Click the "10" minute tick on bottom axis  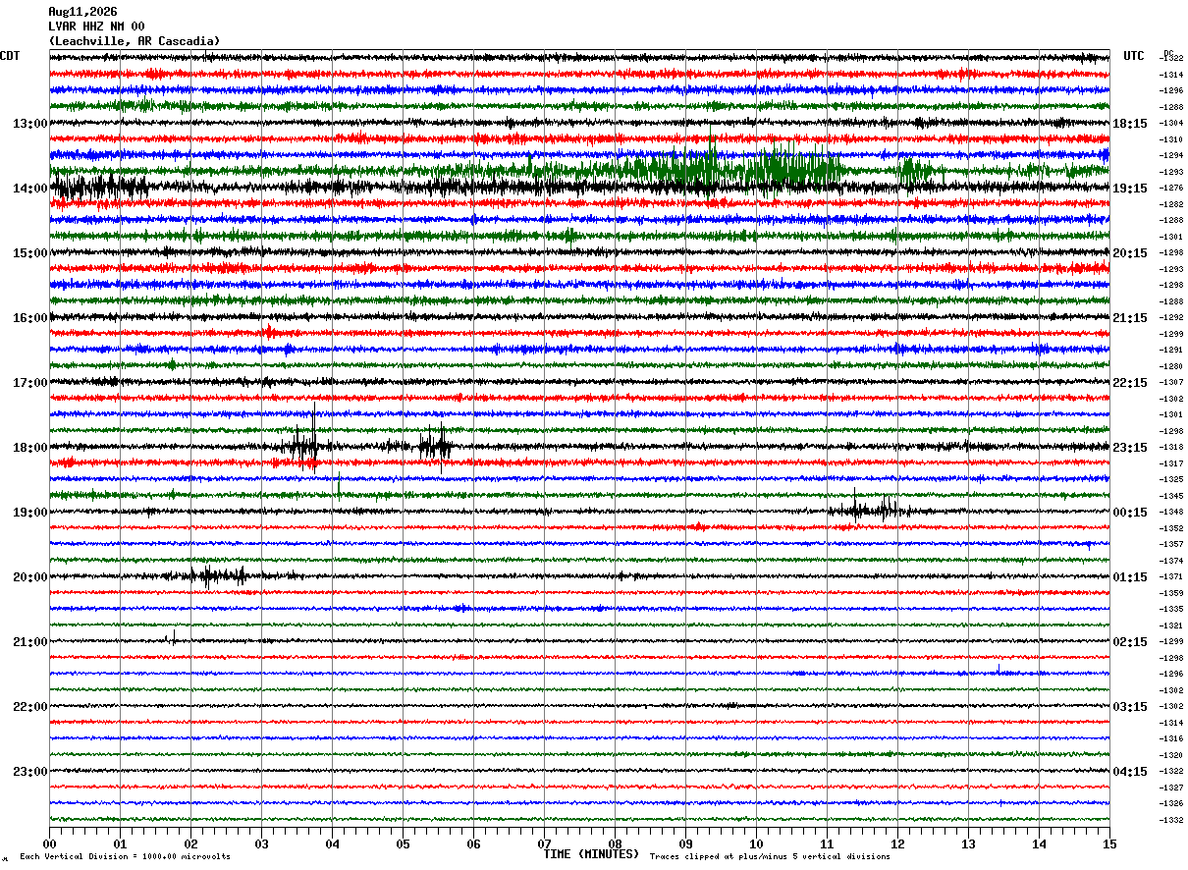756,843
